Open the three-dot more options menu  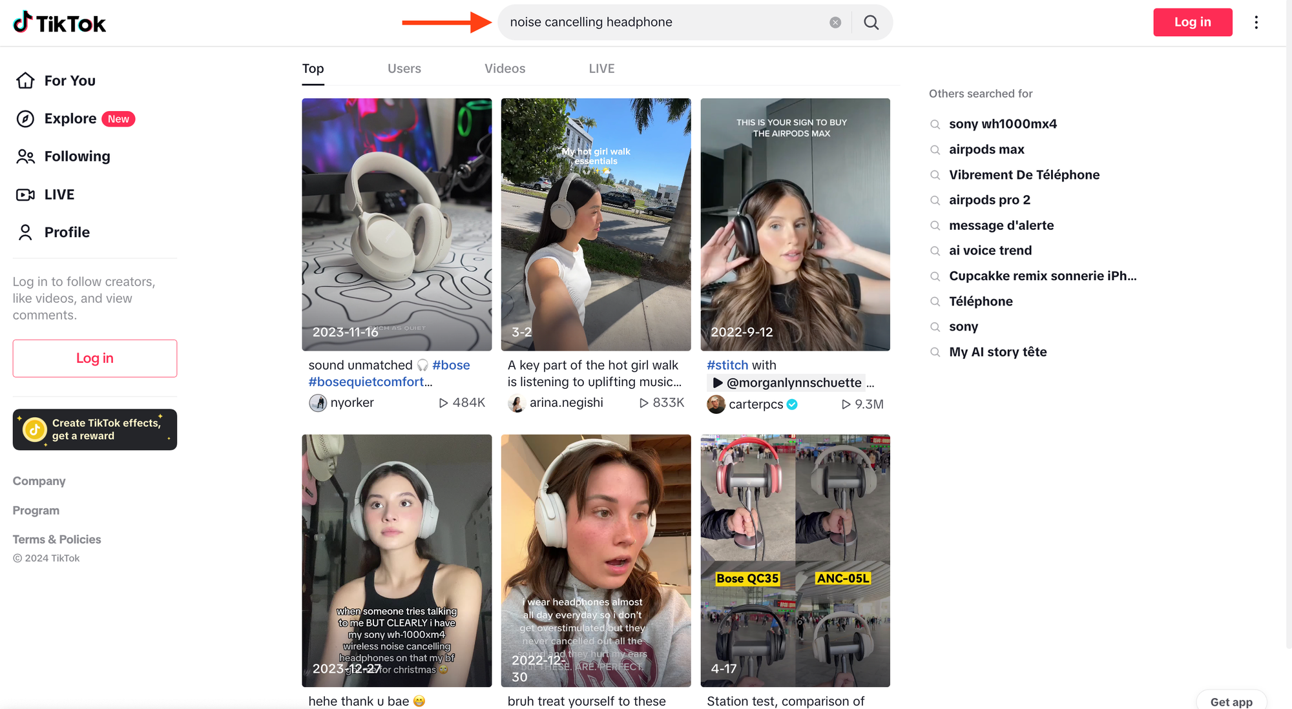pyautogui.click(x=1256, y=23)
